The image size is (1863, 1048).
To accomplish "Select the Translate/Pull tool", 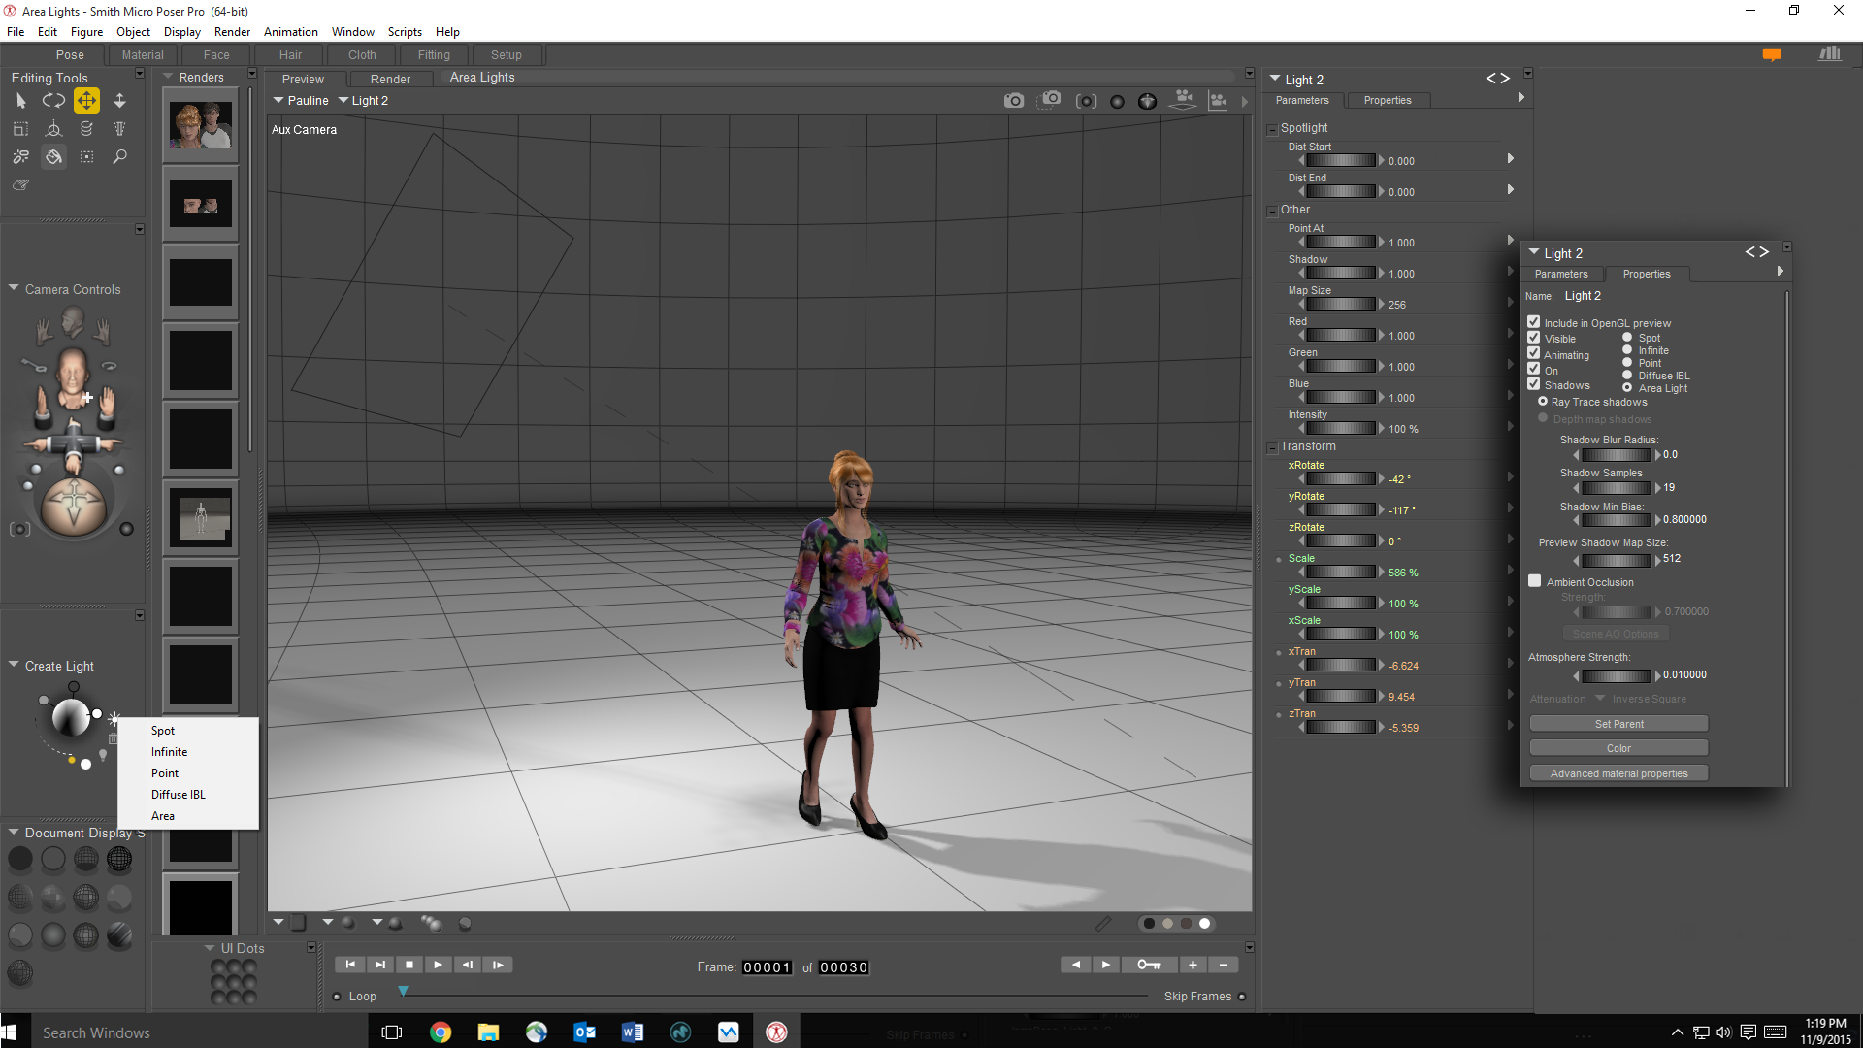I will tap(86, 101).
